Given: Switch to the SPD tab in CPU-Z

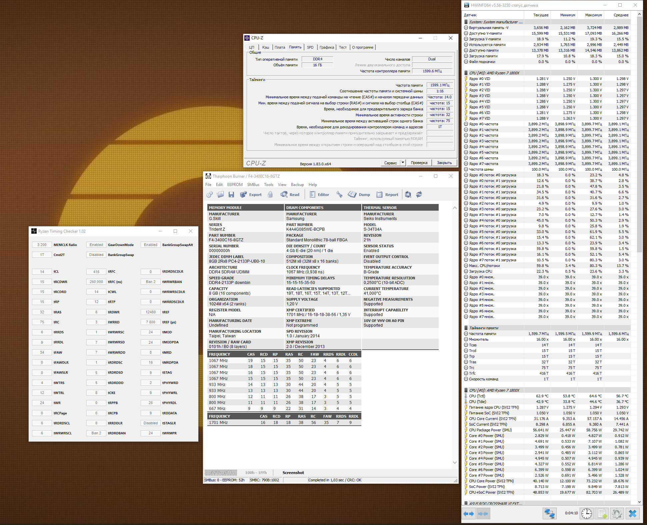Looking at the screenshot, I should click(x=310, y=47).
